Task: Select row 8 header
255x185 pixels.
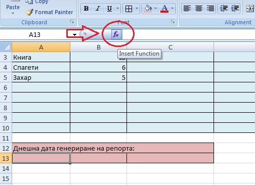Action: pos(6,108)
